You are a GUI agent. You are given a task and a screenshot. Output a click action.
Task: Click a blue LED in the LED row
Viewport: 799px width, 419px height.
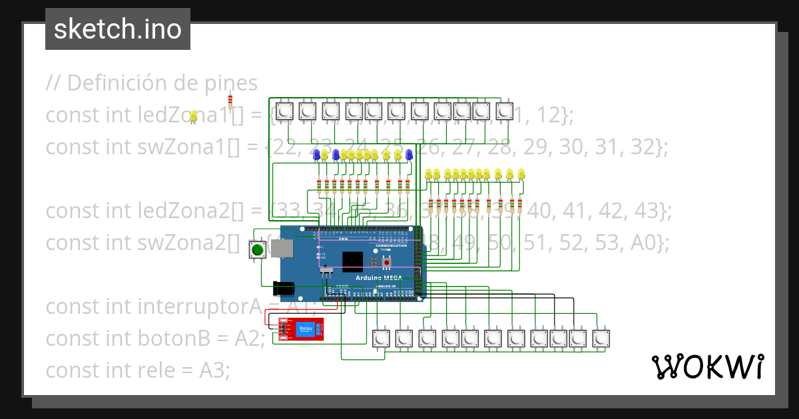coord(317,155)
